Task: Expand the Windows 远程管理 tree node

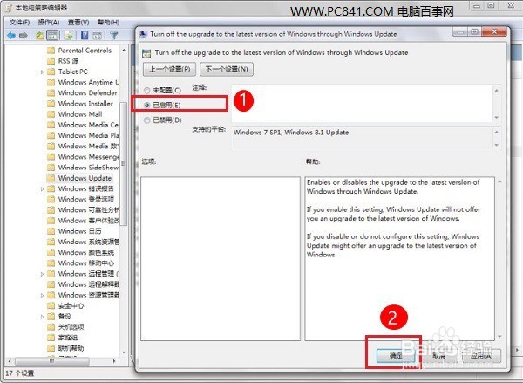Action: [42, 274]
